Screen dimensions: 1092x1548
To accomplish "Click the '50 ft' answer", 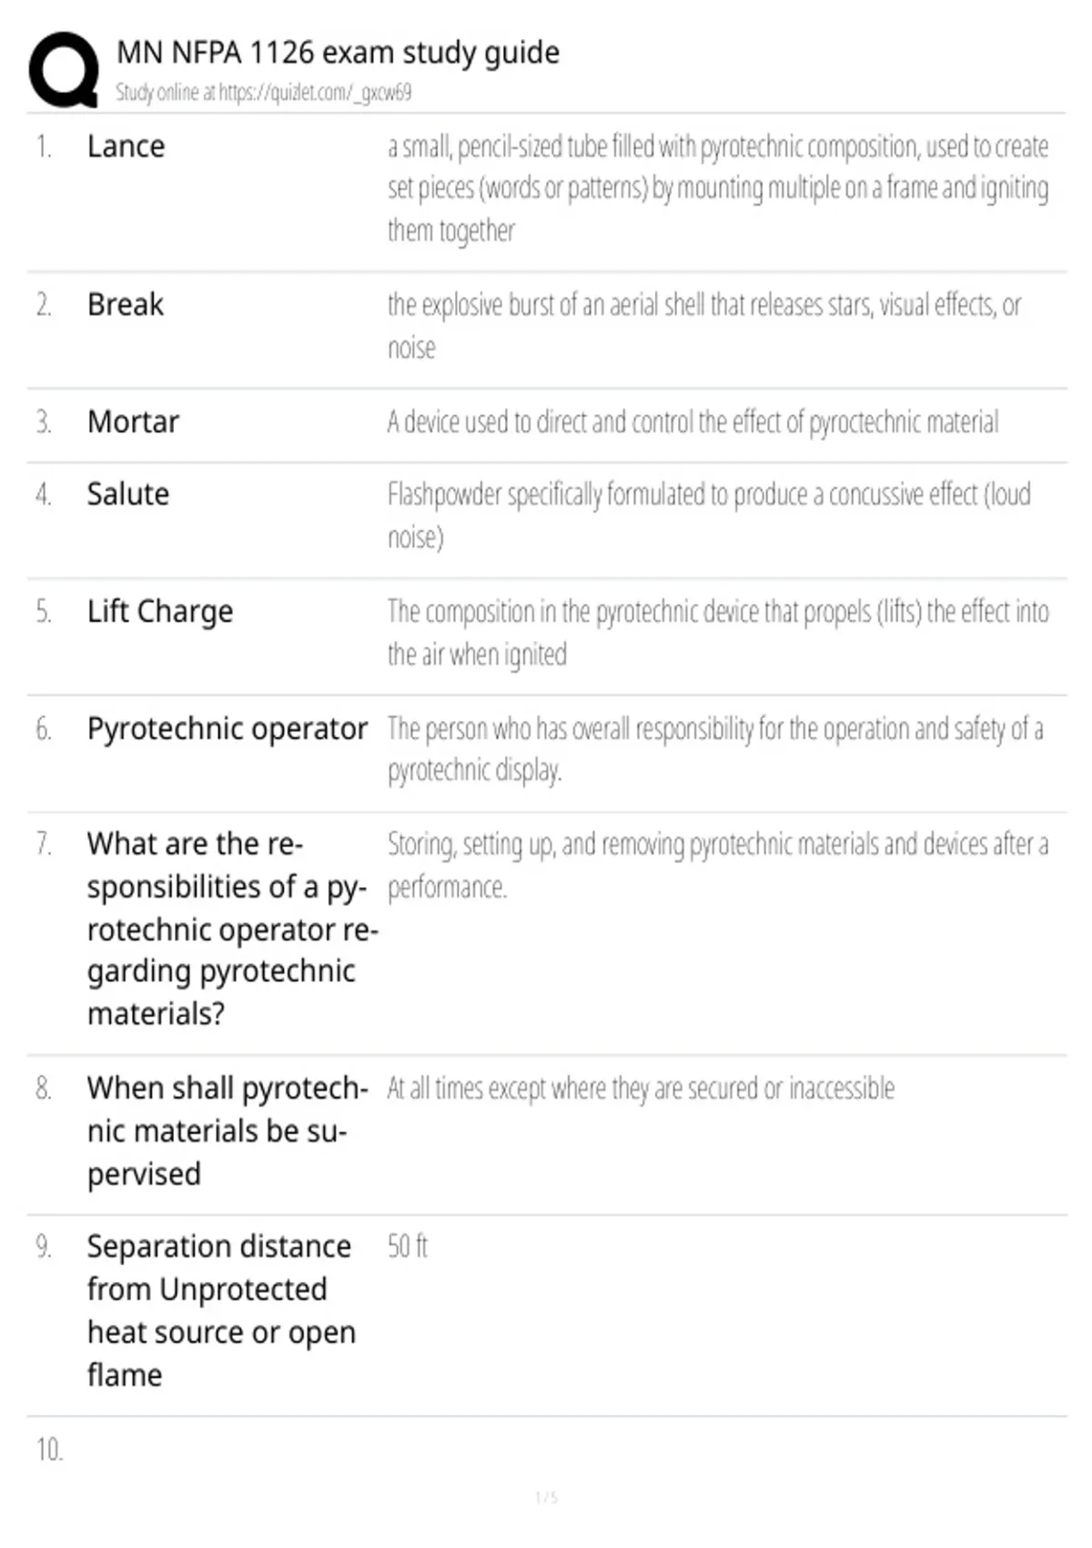I will pos(408,1246).
